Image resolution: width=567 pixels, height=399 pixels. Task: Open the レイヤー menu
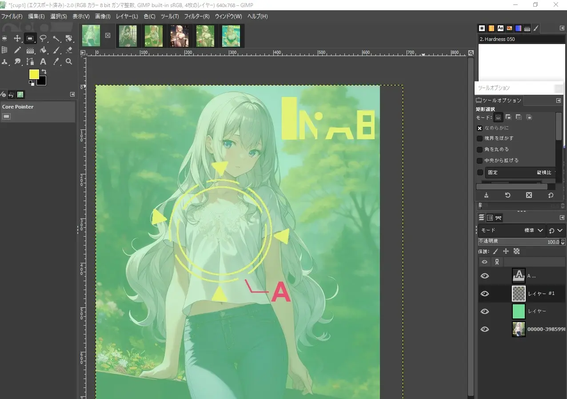127,16
